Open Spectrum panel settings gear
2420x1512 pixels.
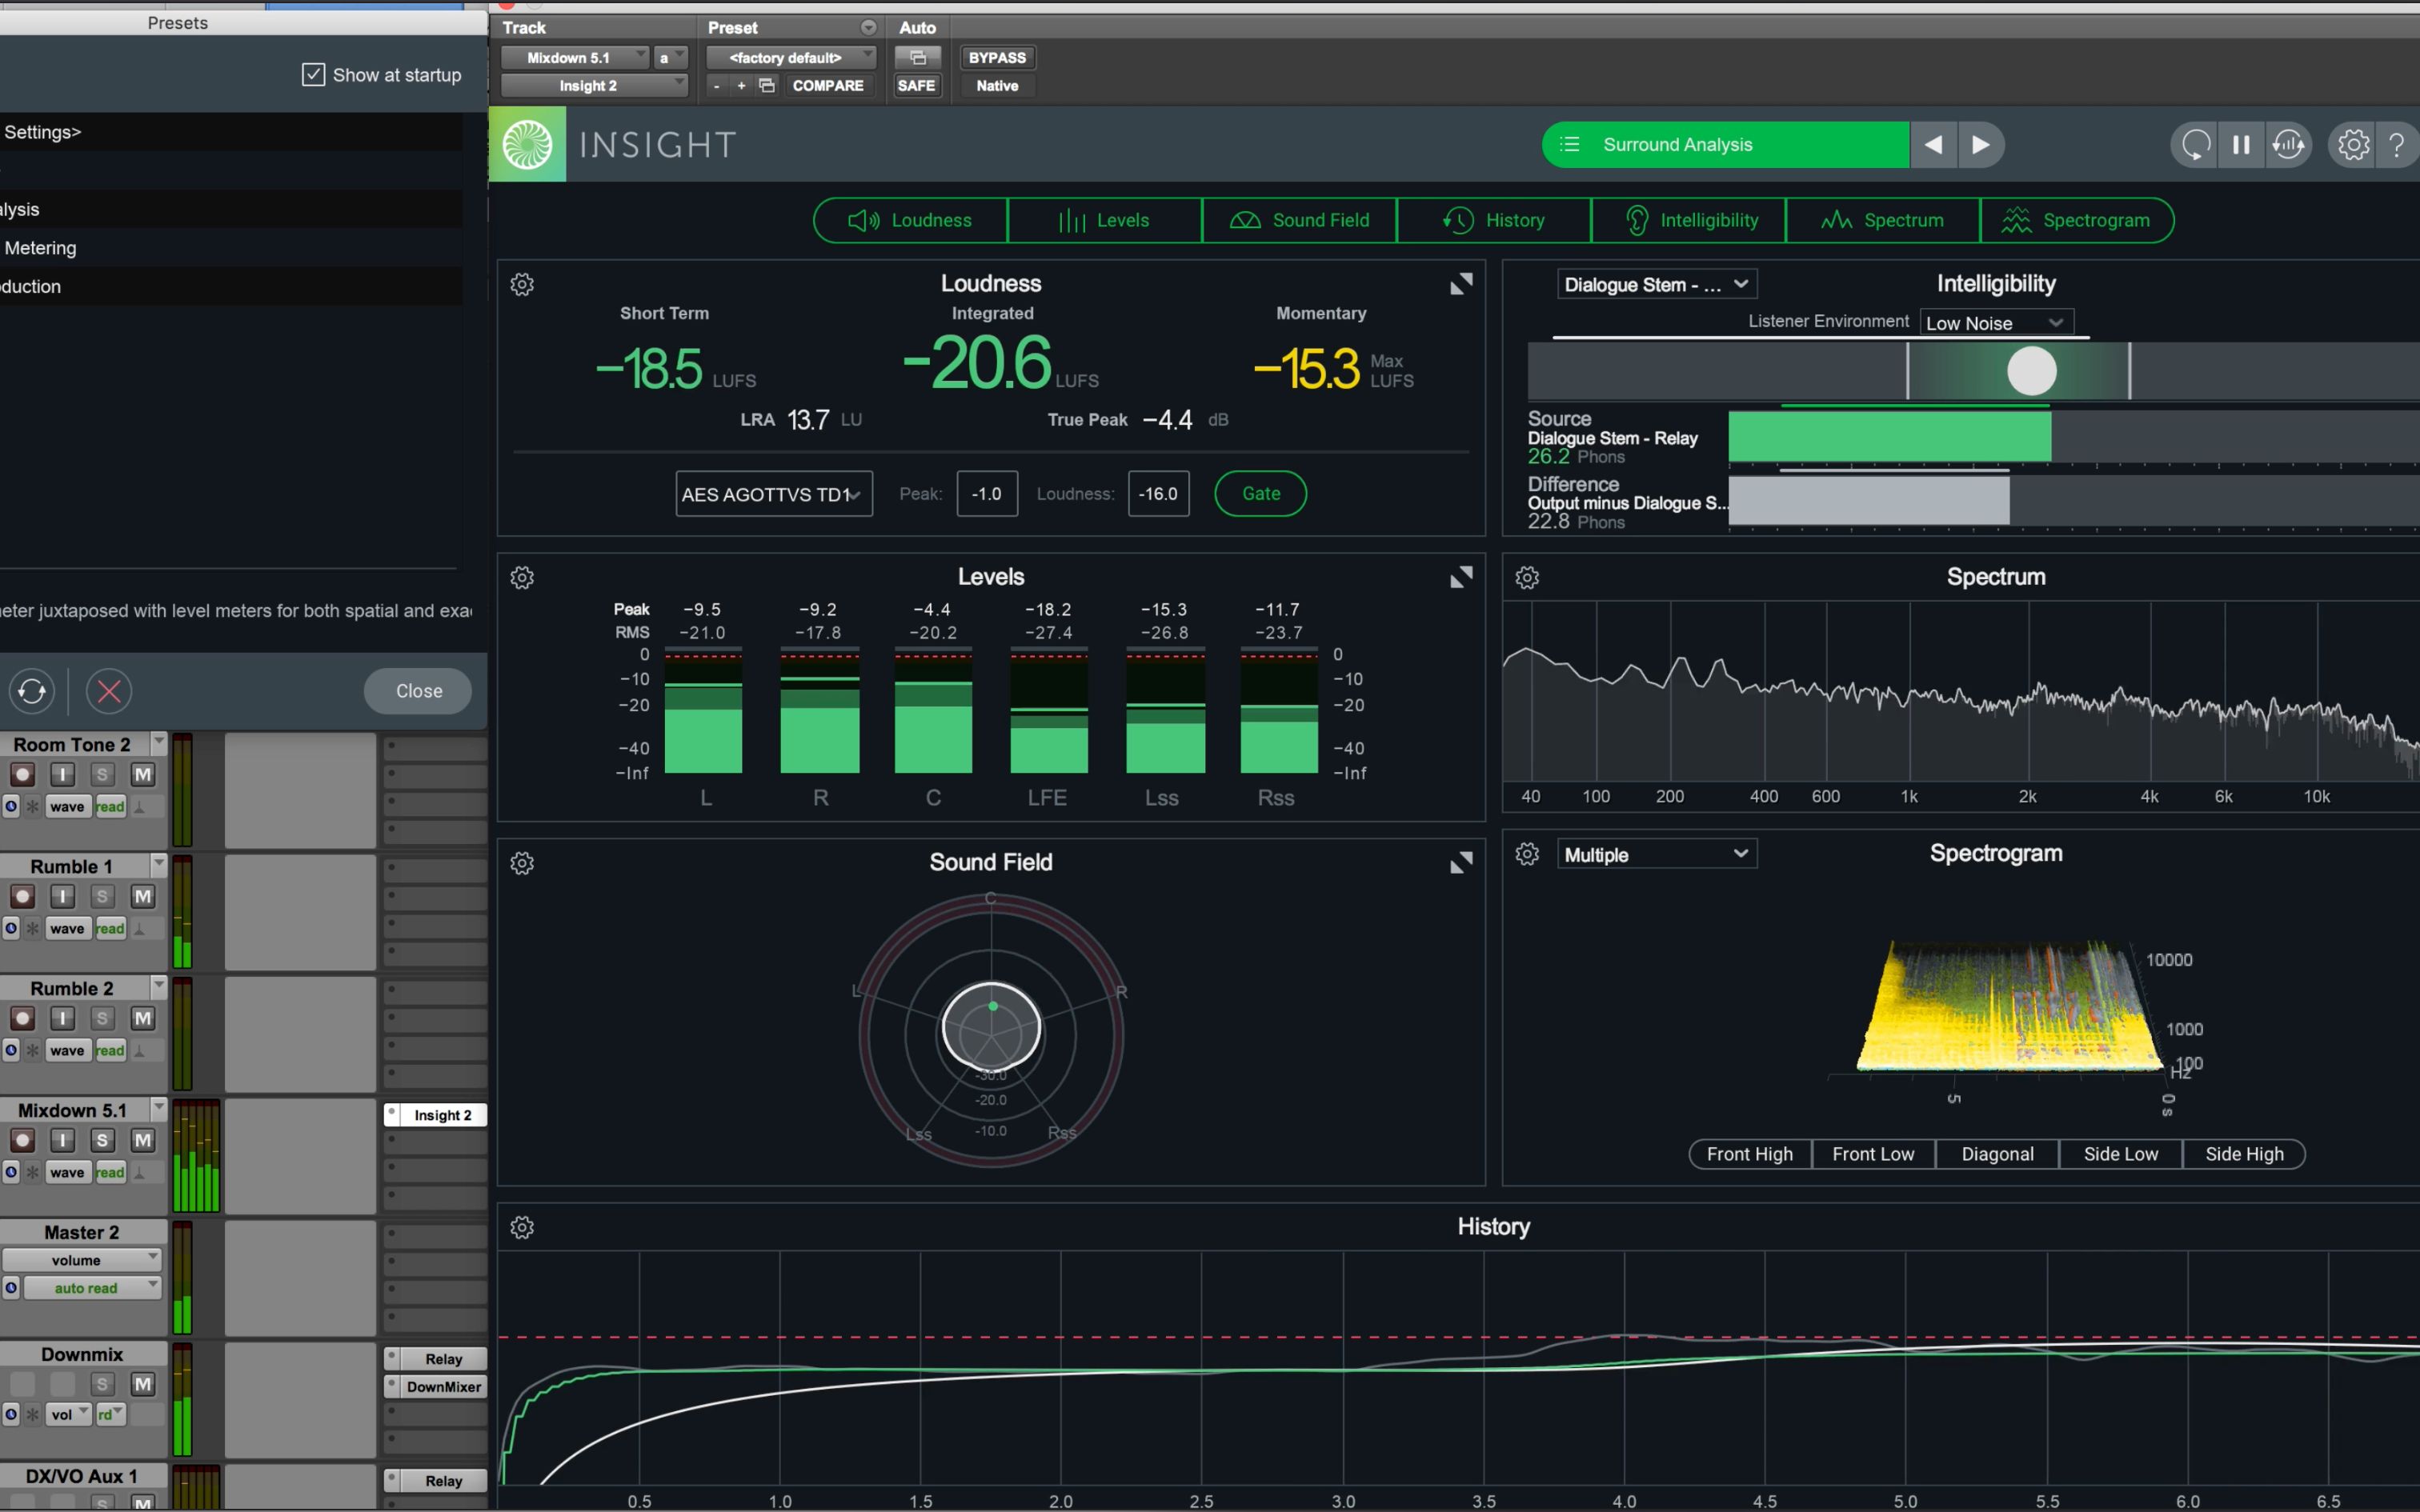(1527, 578)
